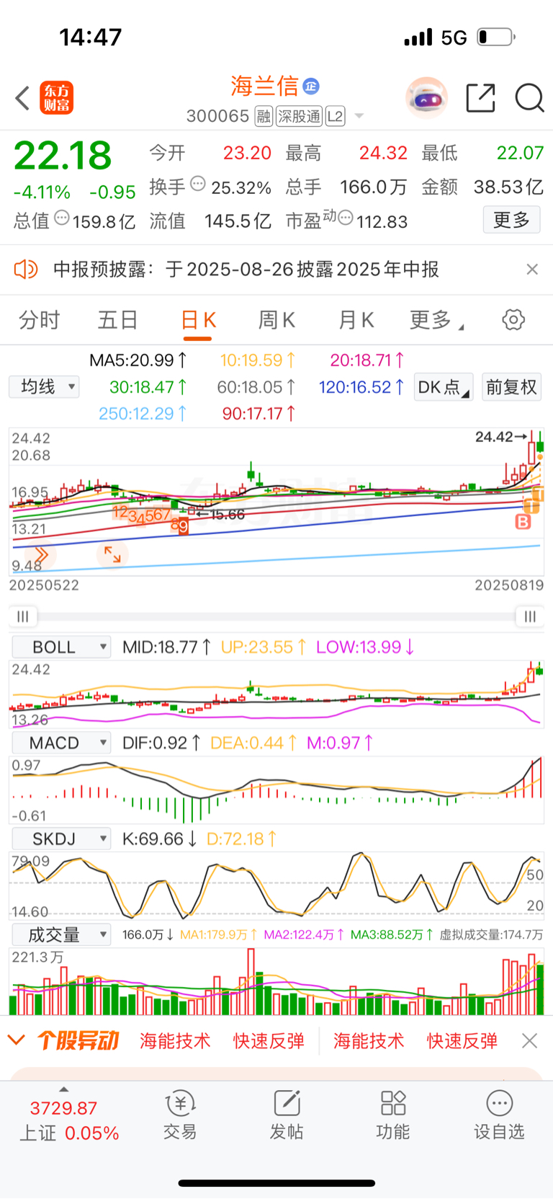Open the 发帖 post icon
Viewport: 553px width, 1199px height.
tap(287, 1115)
